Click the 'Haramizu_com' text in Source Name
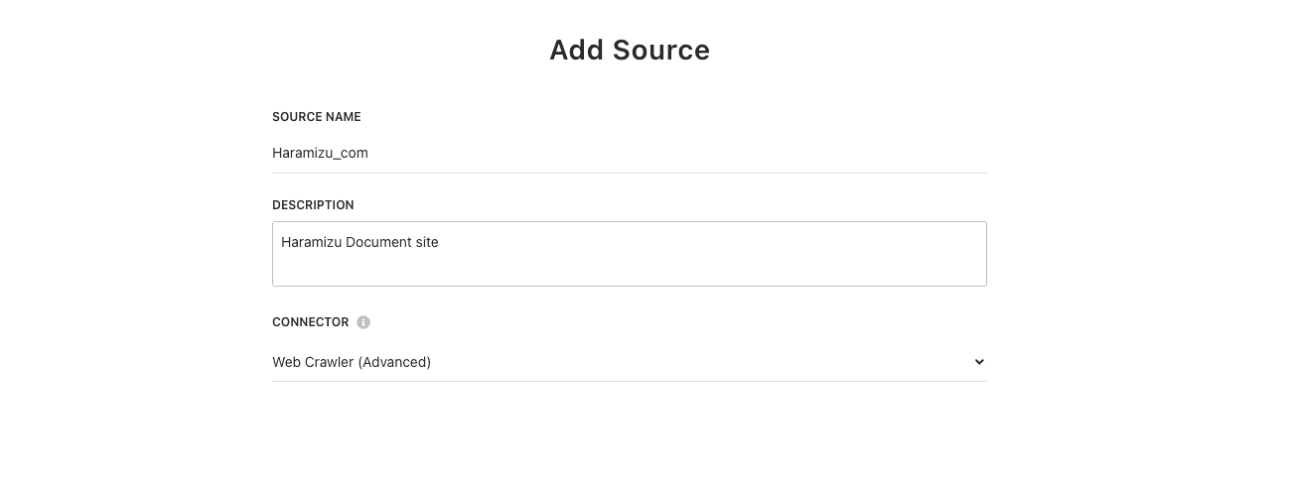The height and width of the screenshot is (477, 1295). 320,154
